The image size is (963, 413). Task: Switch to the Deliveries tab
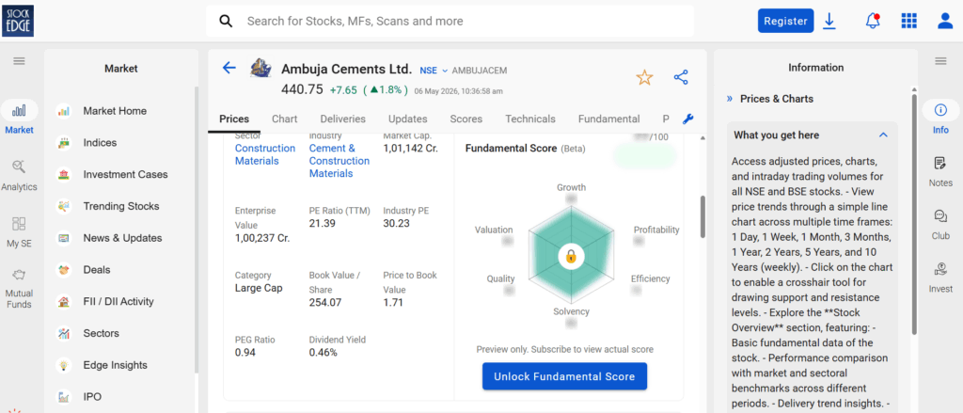[342, 119]
